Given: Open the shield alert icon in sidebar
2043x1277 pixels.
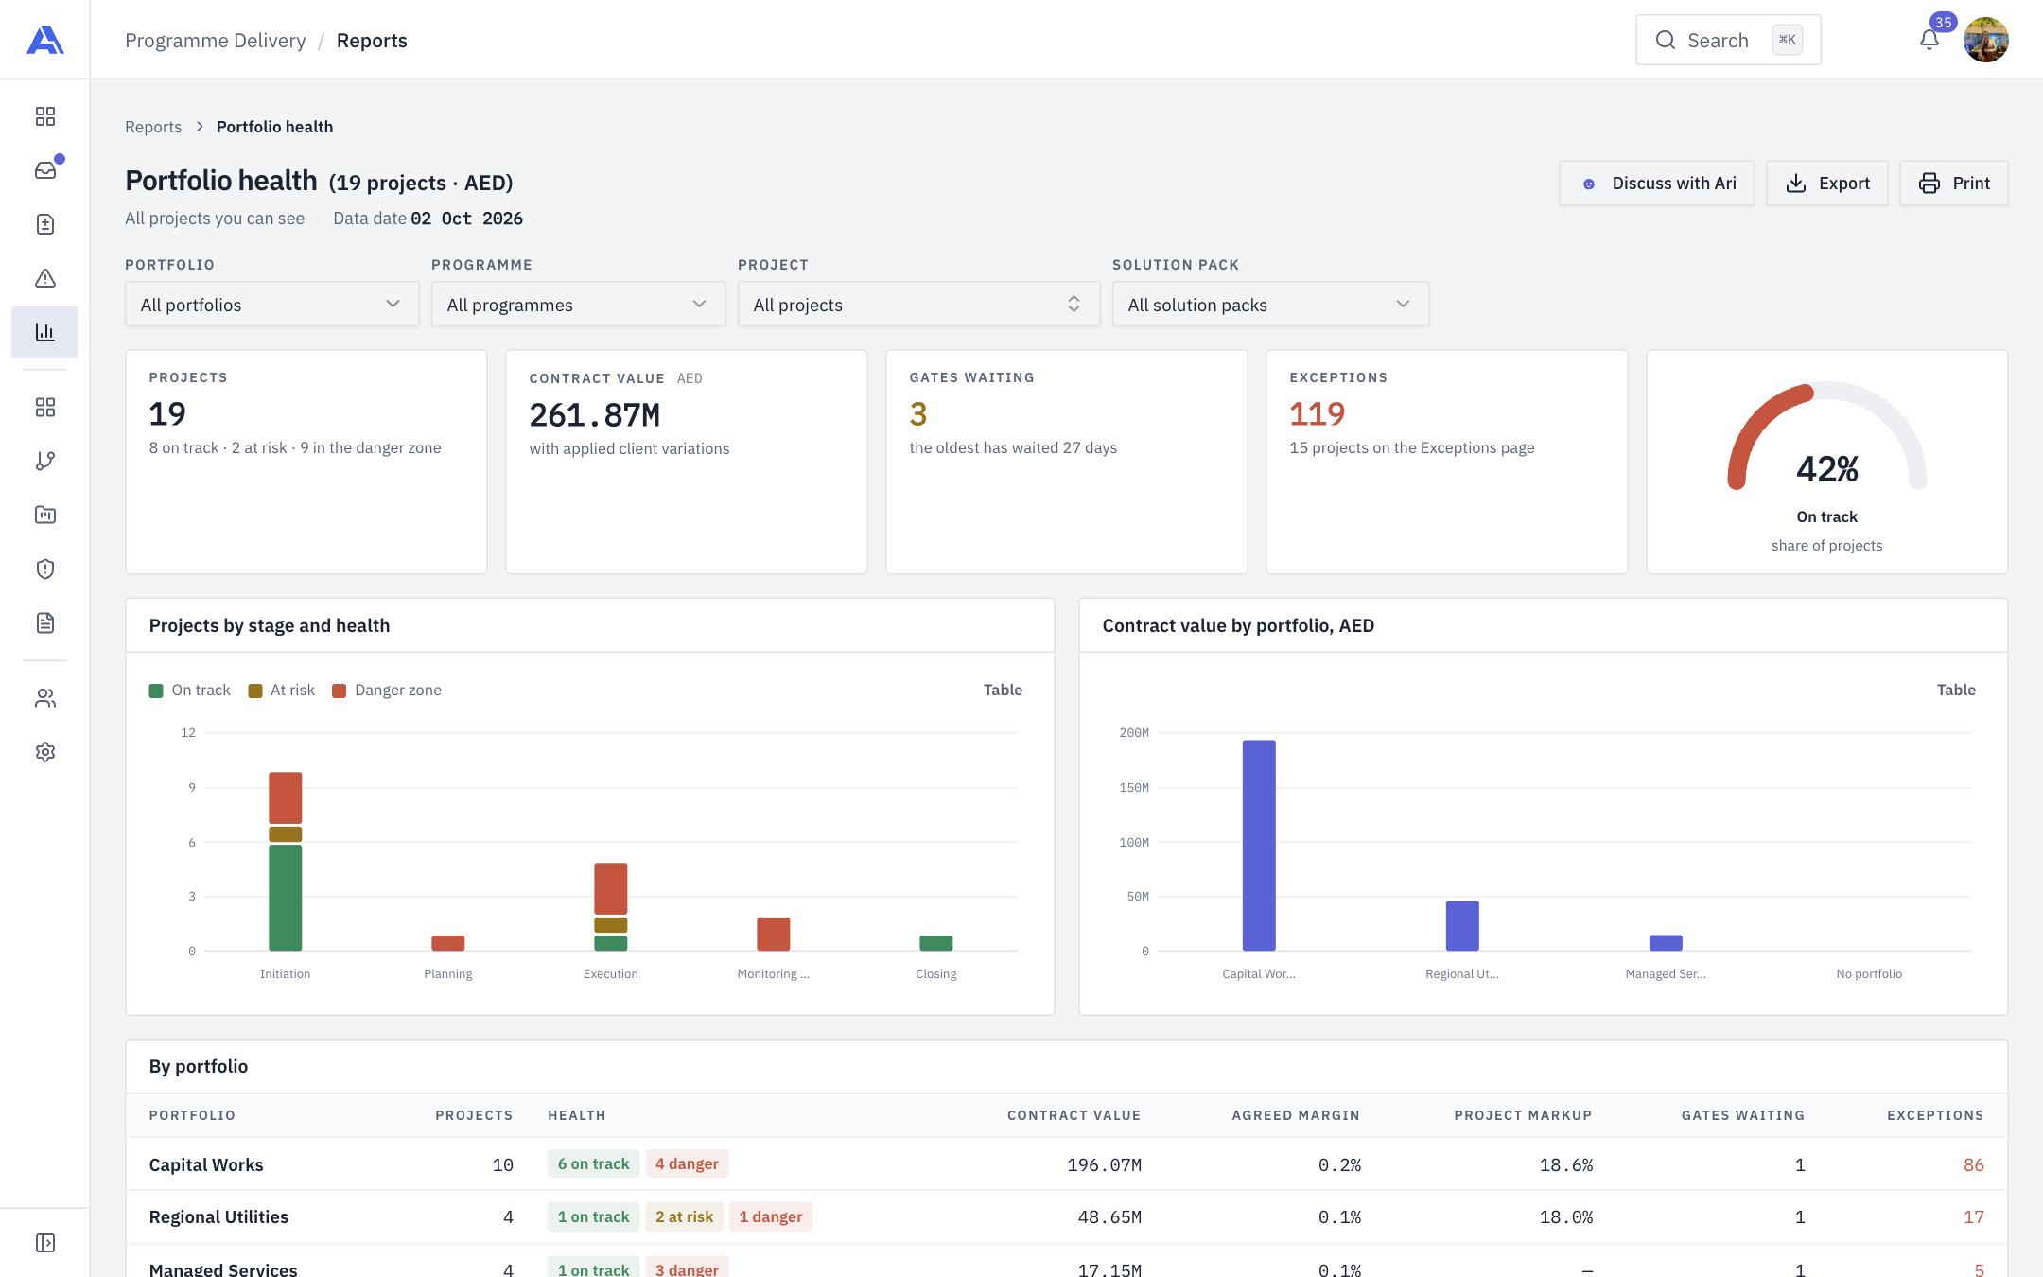Looking at the screenshot, I should [44, 569].
